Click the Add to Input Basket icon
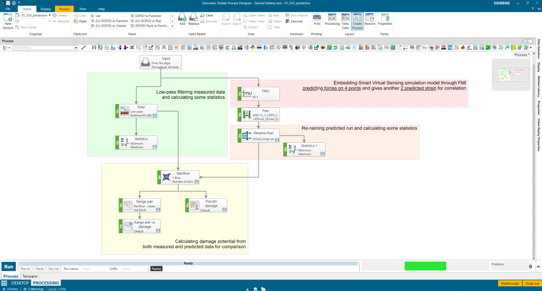Image resolution: width=542 pixels, height=291 pixels. [182, 17]
